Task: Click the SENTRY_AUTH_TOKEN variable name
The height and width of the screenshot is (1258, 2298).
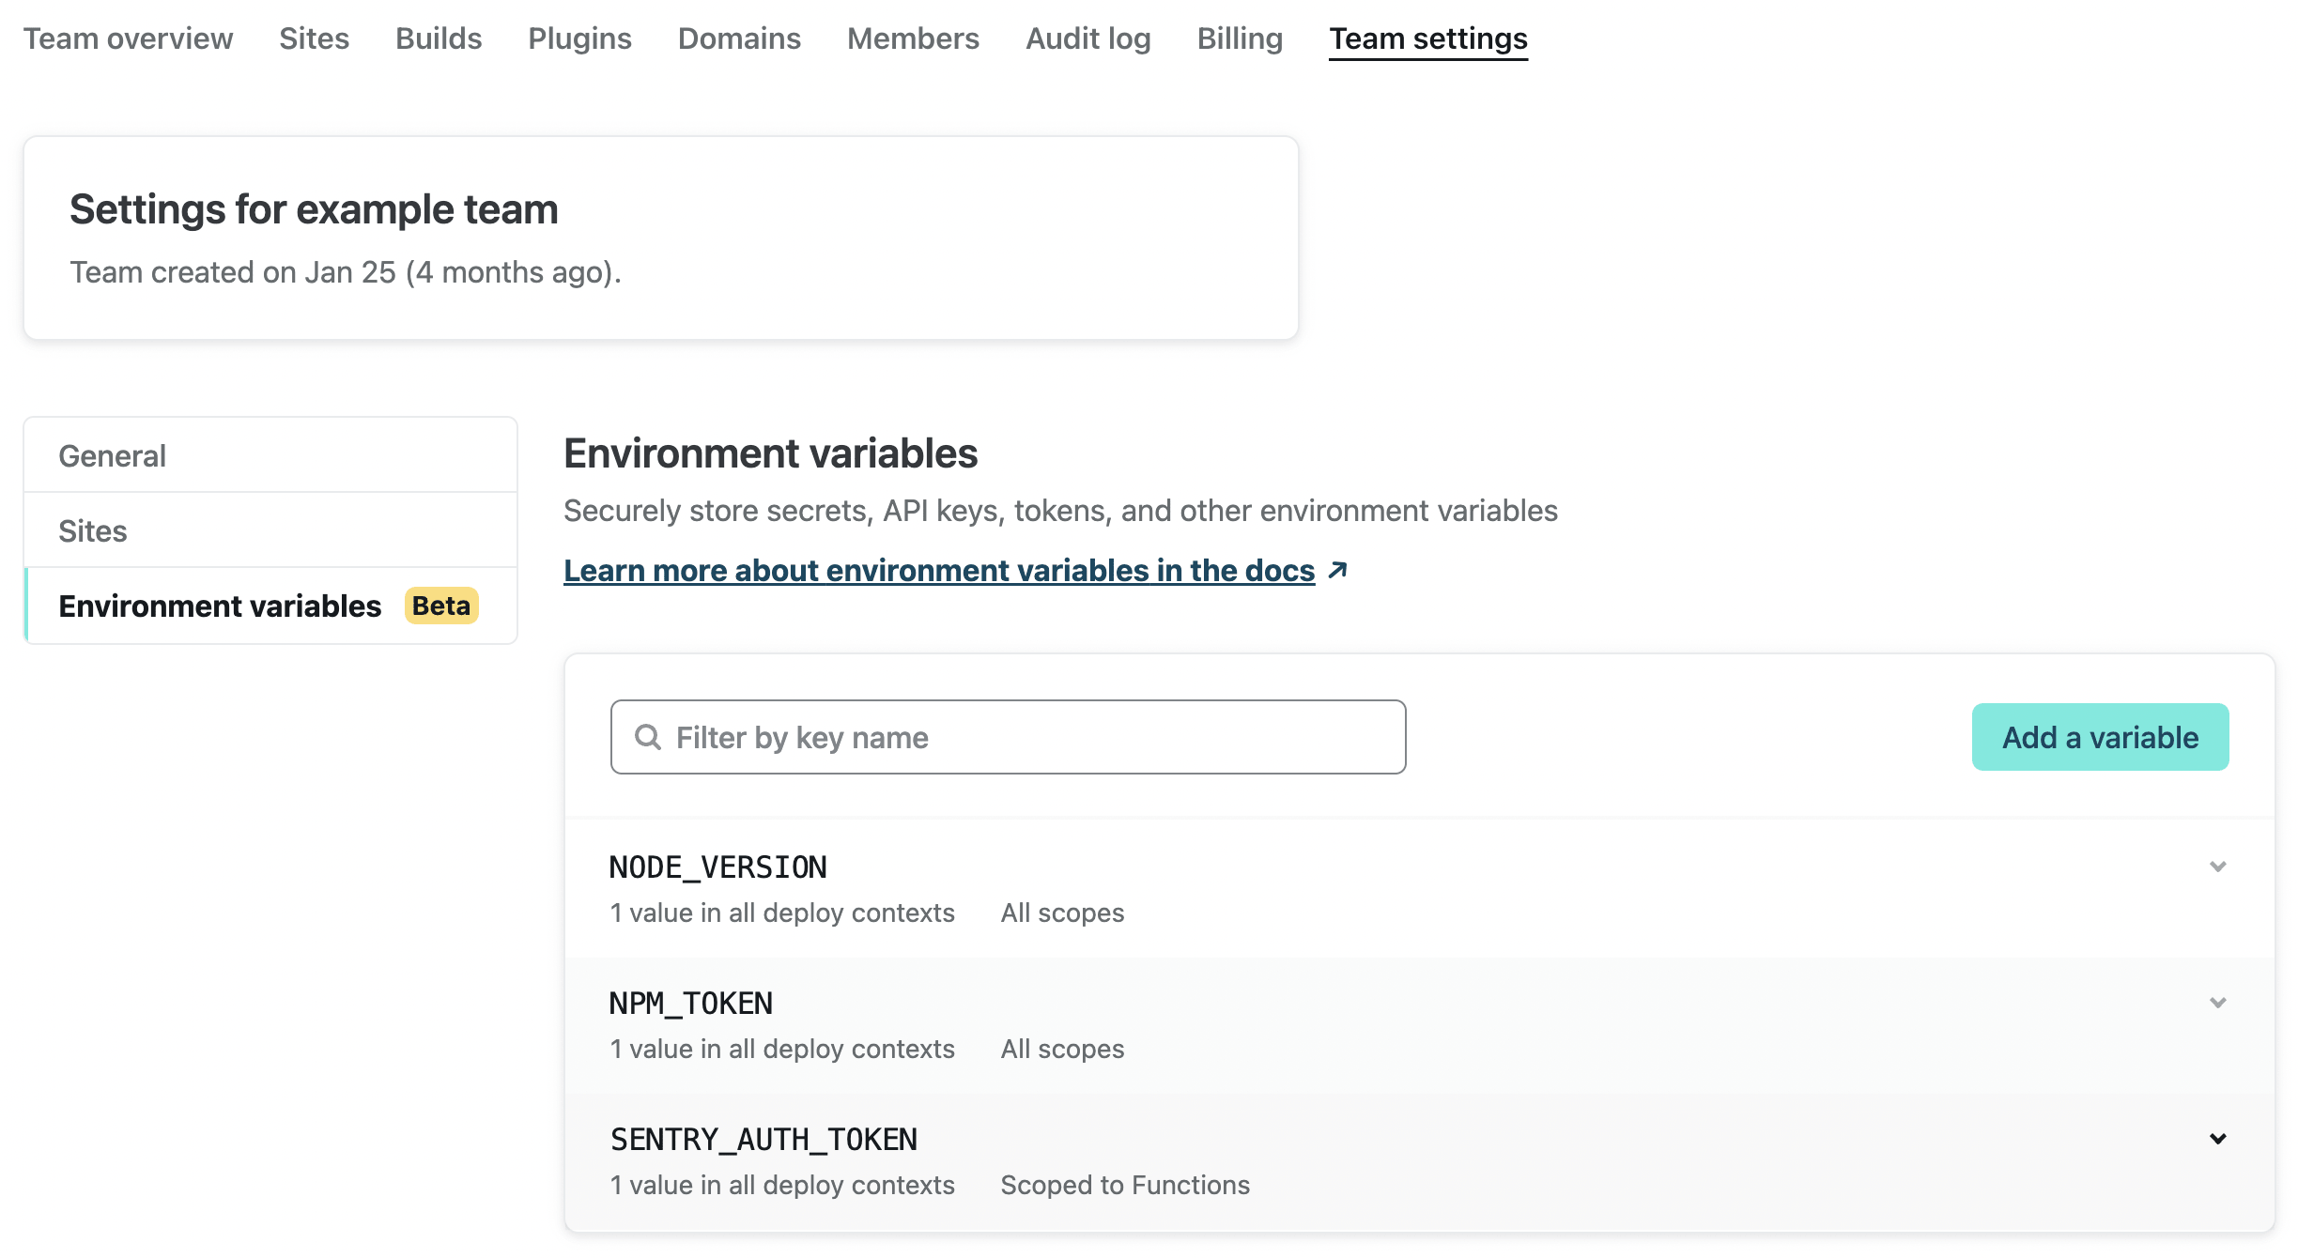Action: click(x=763, y=1139)
